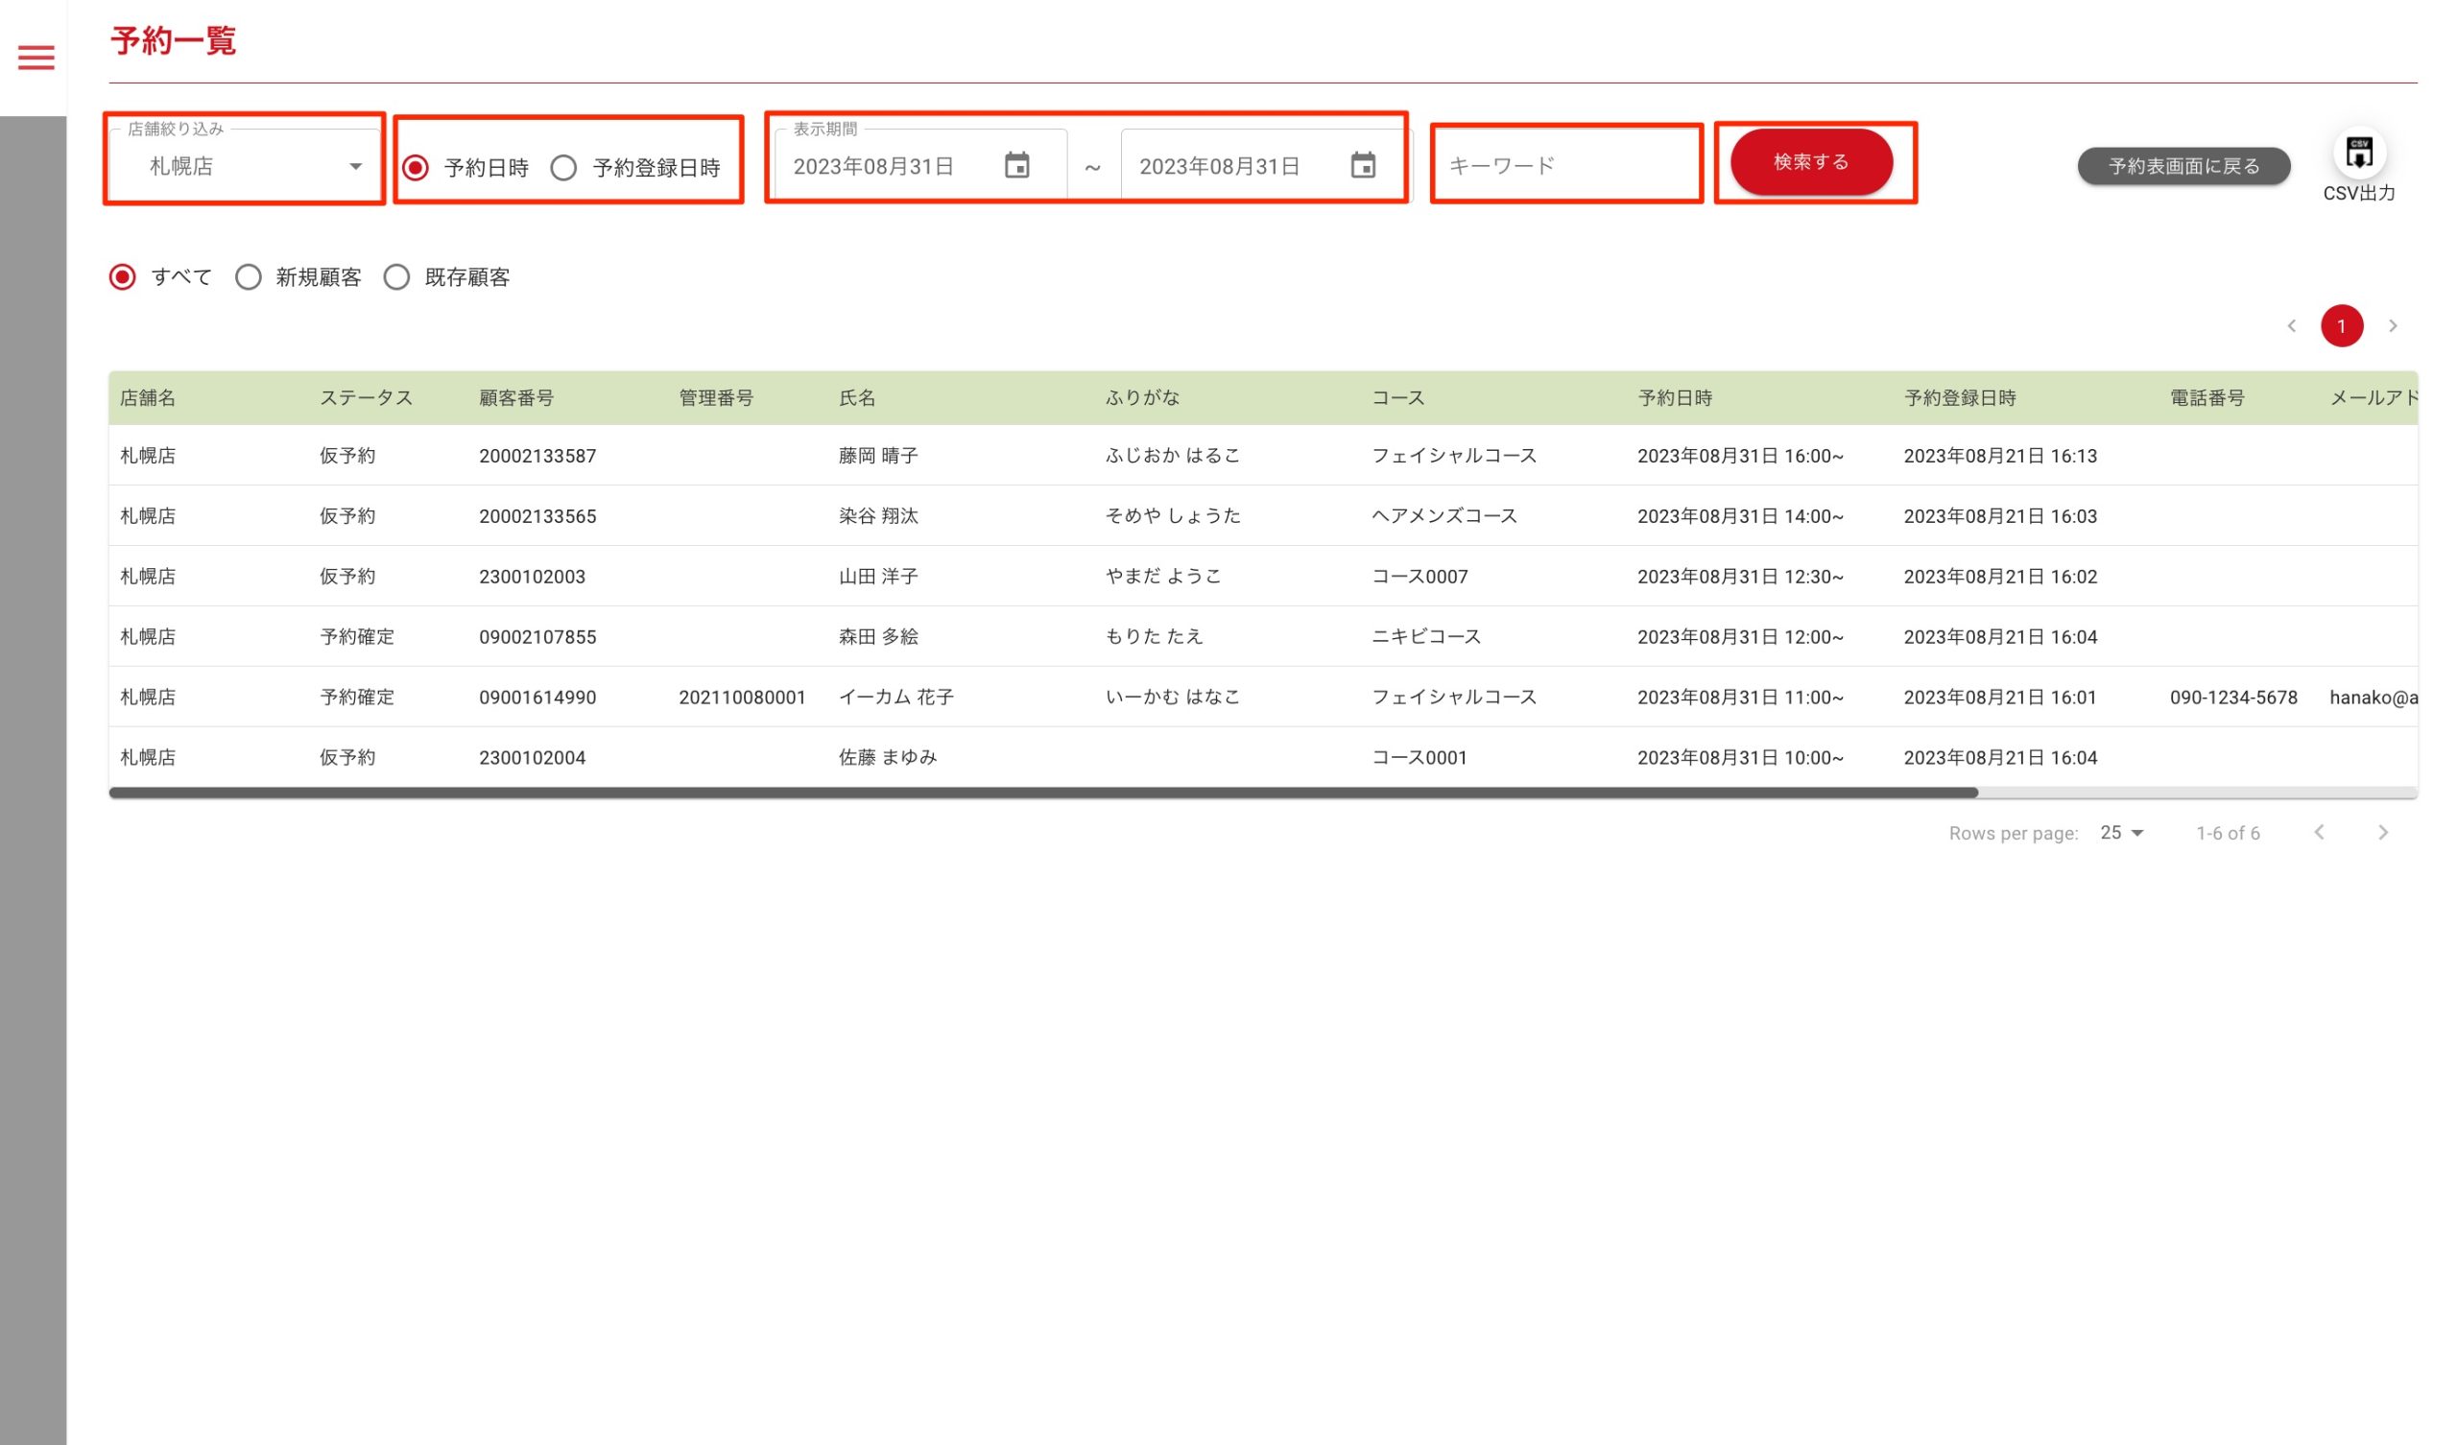Click the 予約表画面に戻る button
The height and width of the screenshot is (1445, 2457).
coord(2183,166)
